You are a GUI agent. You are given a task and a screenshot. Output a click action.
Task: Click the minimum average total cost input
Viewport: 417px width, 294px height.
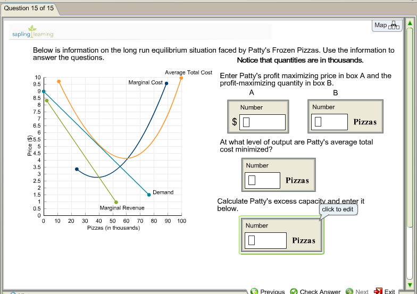(262, 180)
